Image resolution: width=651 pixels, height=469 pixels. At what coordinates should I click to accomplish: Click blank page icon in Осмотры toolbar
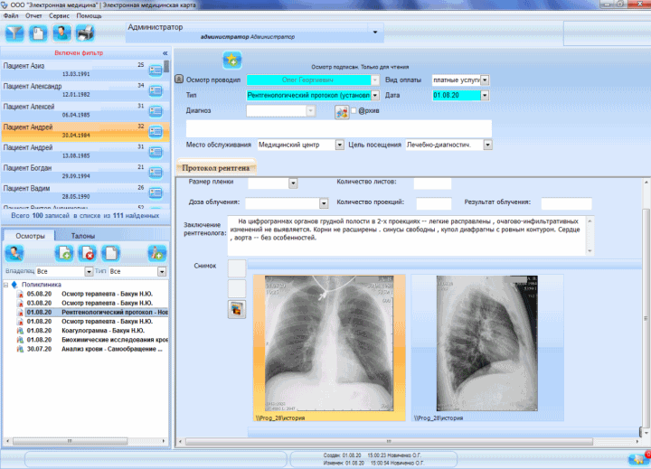coord(110,253)
